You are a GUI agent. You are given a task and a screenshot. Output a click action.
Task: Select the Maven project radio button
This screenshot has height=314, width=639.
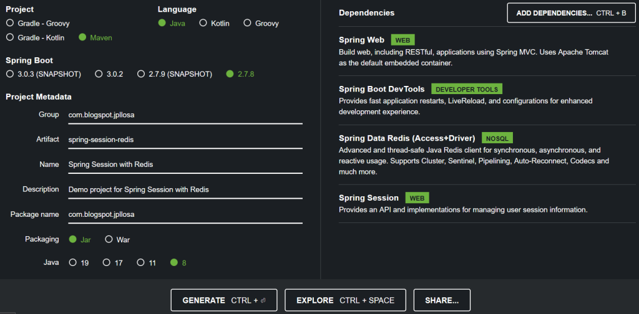pos(82,37)
